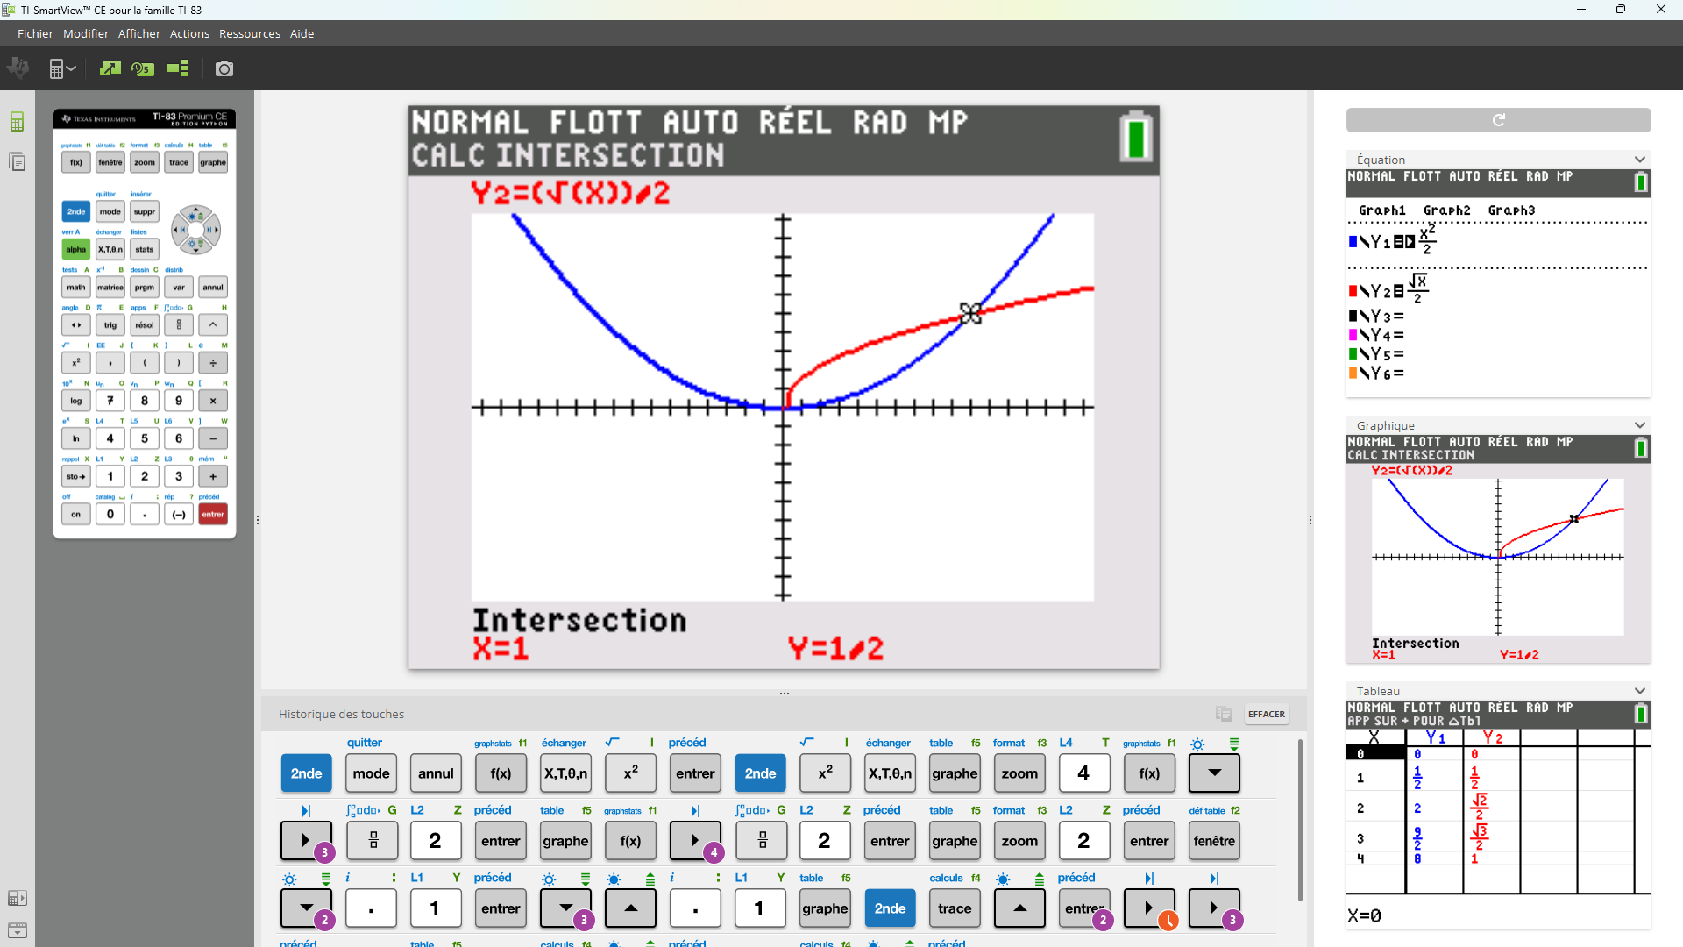Take a screen capture with camera icon
This screenshot has height=947, width=1683.
pos(224,68)
